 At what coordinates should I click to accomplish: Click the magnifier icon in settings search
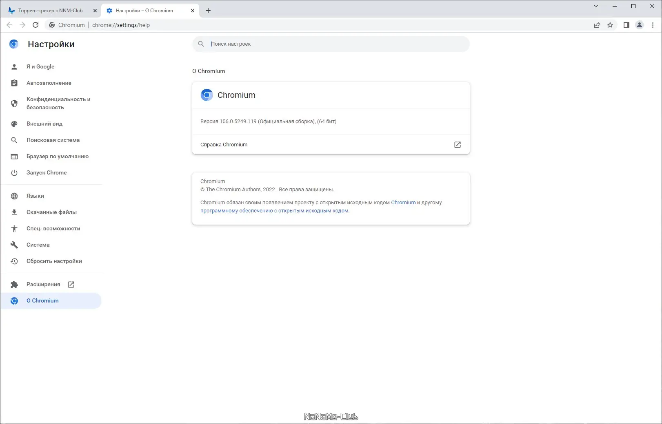tap(201, 44)
